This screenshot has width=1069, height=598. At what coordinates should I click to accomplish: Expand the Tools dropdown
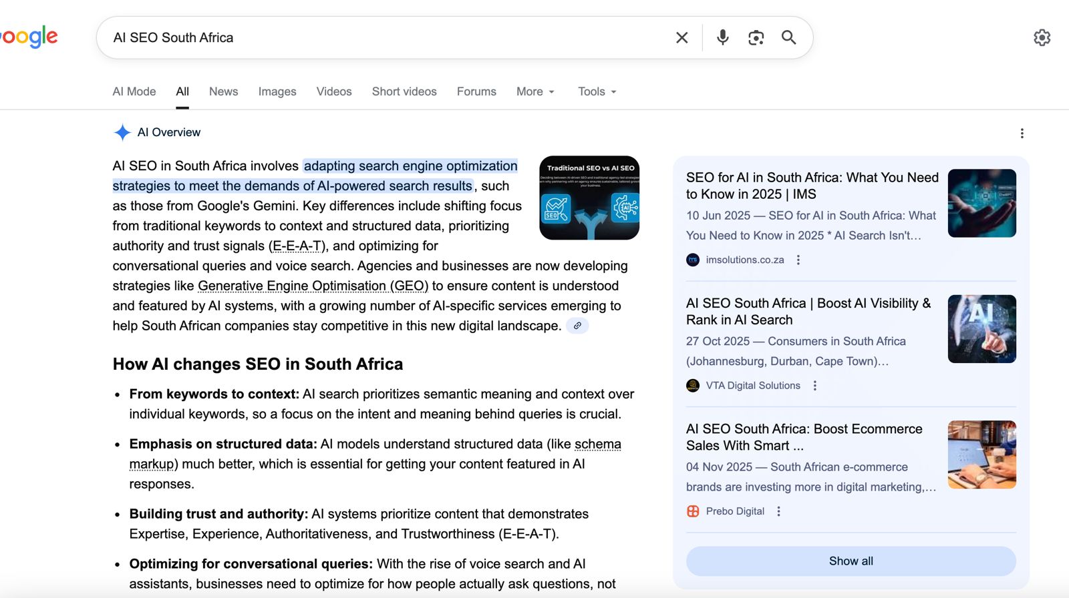click(x=597, y=91)
